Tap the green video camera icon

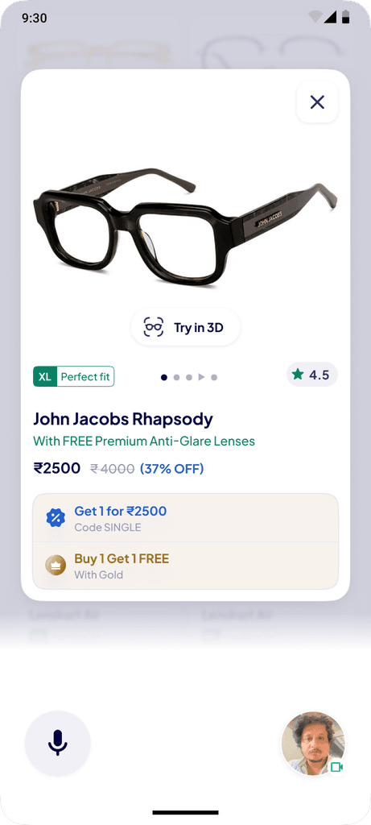pos(336,767)
